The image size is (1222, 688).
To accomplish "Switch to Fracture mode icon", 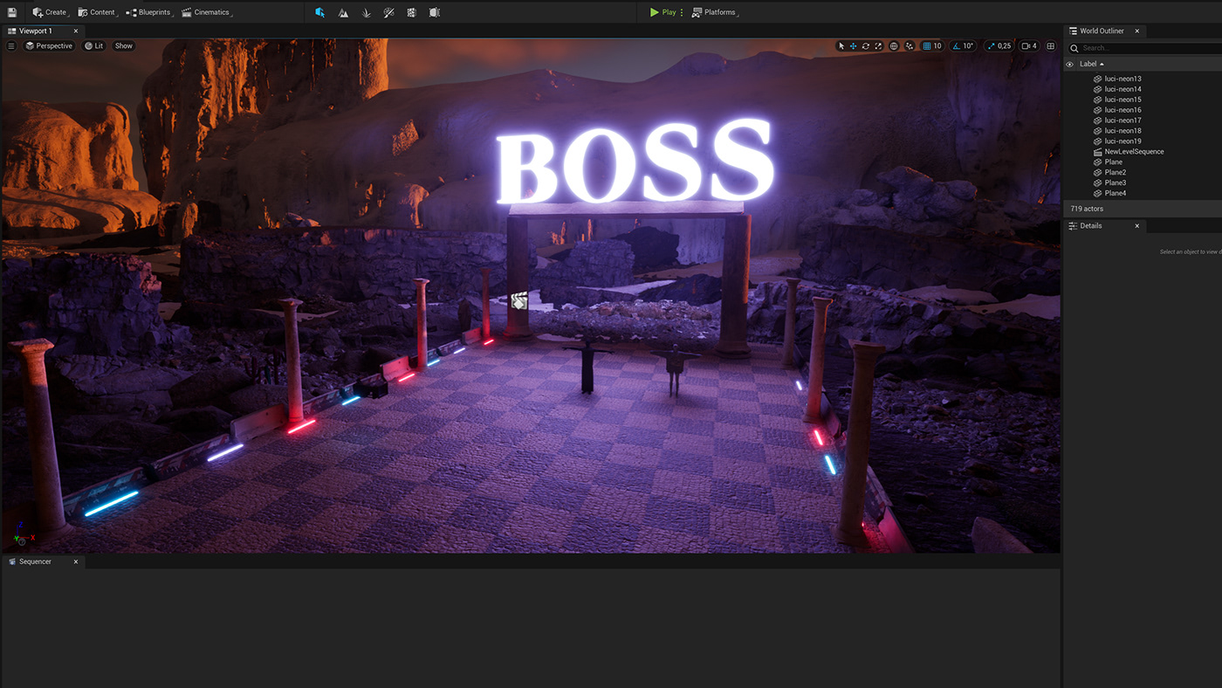I will tap(412, 12).
